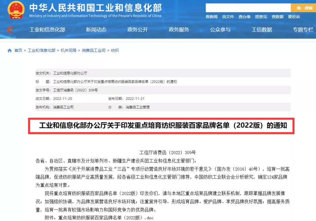The height and width of the screenshot is (221, 316).
Task: Click the bold article headline
Action: [x=163, y=126]
